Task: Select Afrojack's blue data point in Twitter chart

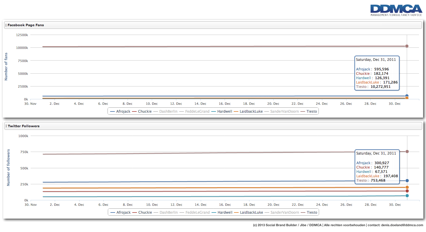Action: coord(407,181)
